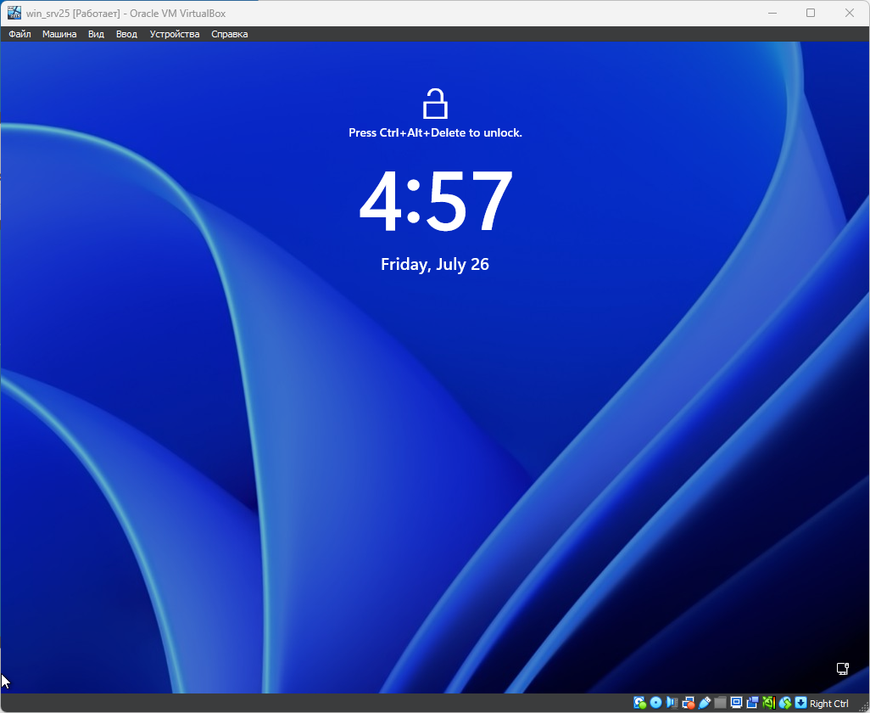Open the Справка menu
870x713 pixels.
click(x=229, y=34)
